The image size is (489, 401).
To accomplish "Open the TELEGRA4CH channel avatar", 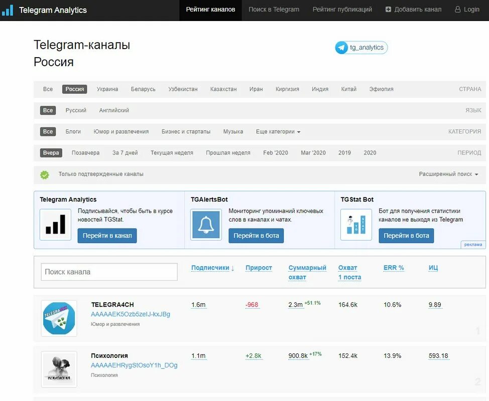I will 59,318.
